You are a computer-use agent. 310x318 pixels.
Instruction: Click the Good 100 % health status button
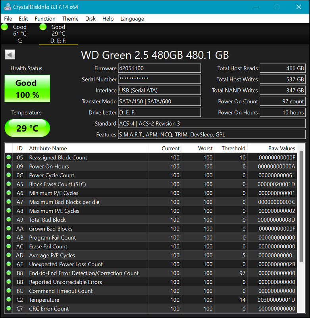click(x=27, y=88)
